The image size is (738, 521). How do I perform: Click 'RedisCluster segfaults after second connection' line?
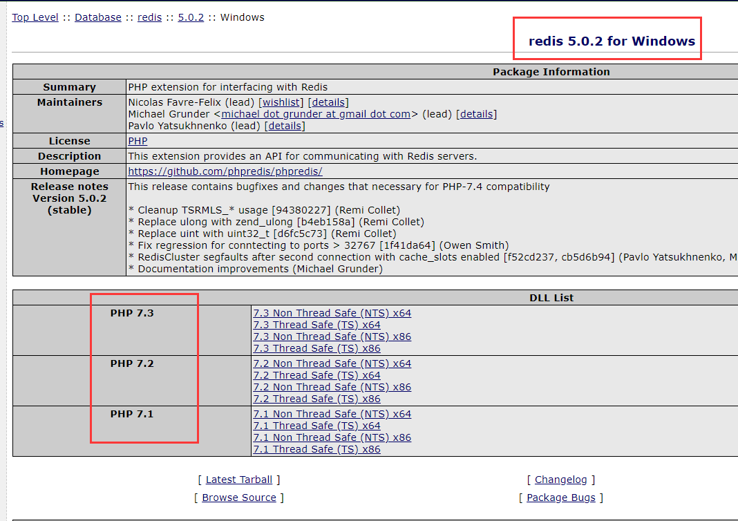[433, 257]
